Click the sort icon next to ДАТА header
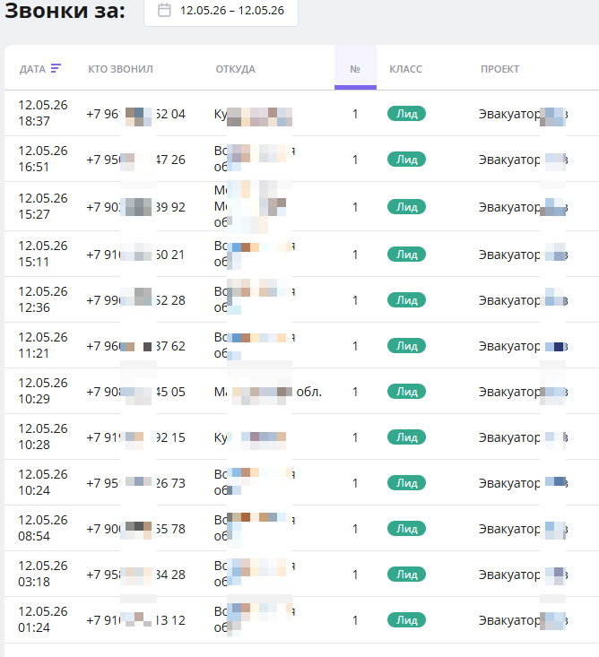Image resolution: width=599 pixels, height=657 pixels. click(x=56, y=68)
